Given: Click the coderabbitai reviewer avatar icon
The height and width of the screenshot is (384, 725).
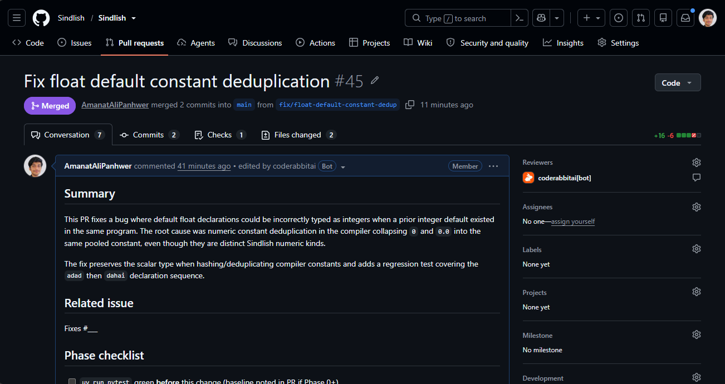Looking at the screenshot, I should pos(528,178).
